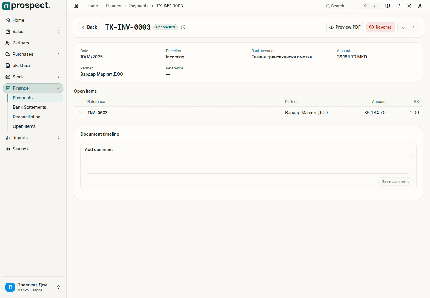Click the Reconciled status badge
The width and height of the screenshot is (430, 298).
click(166, 27)
